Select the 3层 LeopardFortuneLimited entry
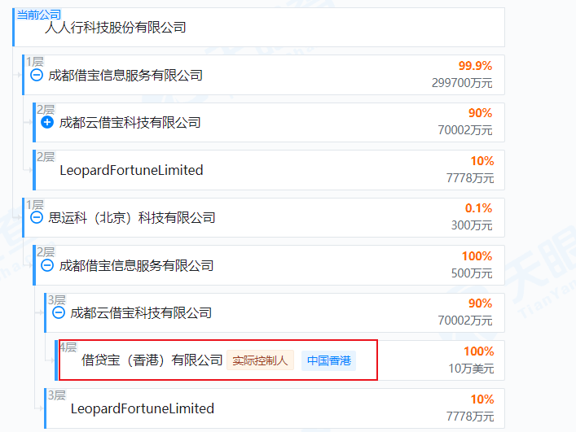The image size is (576, 432). (143, 408)
